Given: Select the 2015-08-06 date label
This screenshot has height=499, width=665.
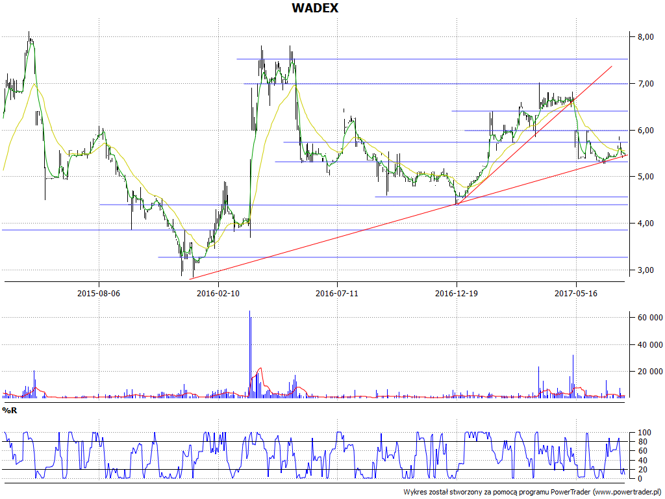Looking at the screenshot, I should tap(99, 293).
